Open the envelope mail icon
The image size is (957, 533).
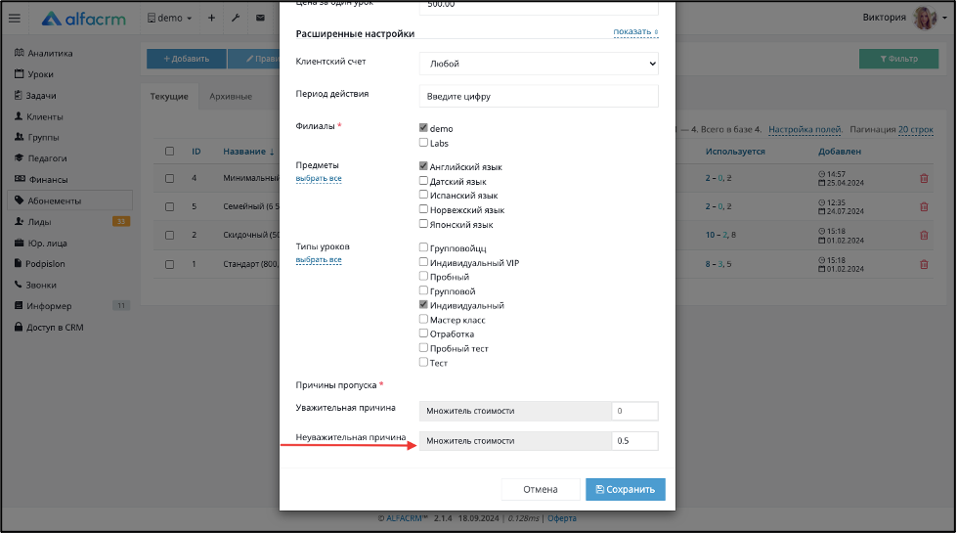click(261, 19)
